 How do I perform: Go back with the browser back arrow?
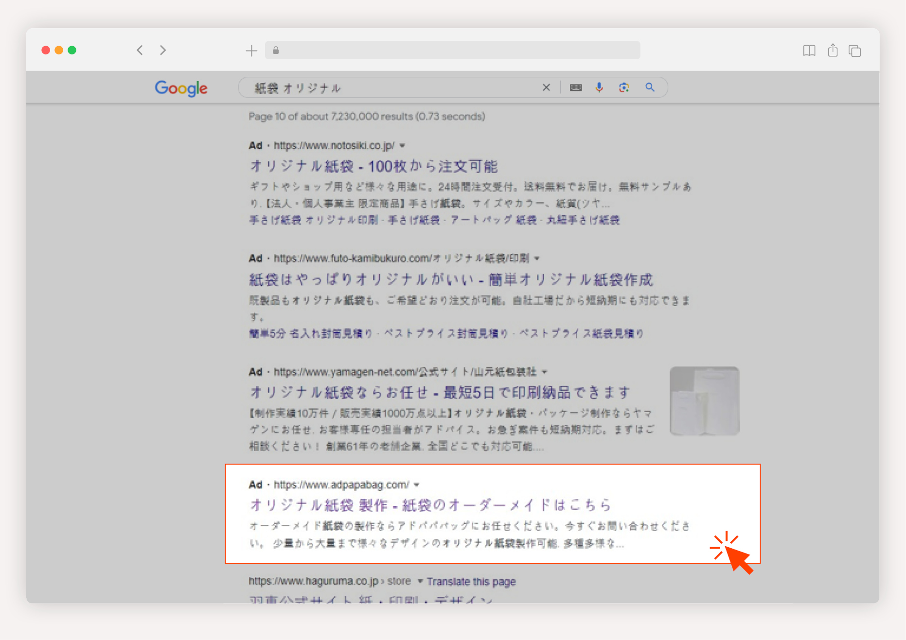click(x=140, y=50)
